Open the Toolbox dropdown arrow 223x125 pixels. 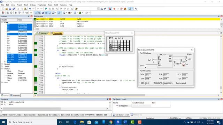(x=89, y=13)
